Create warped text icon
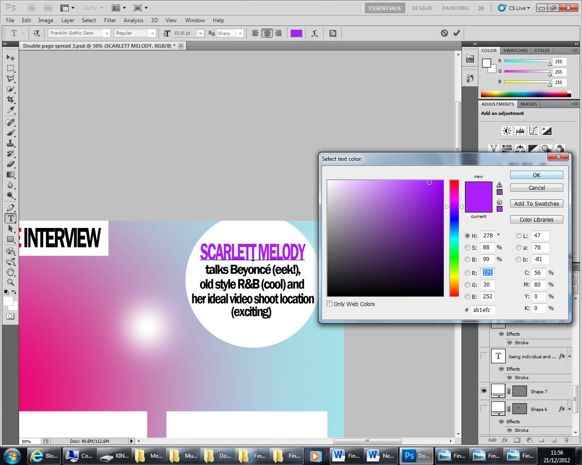 [x=314, y=33]
